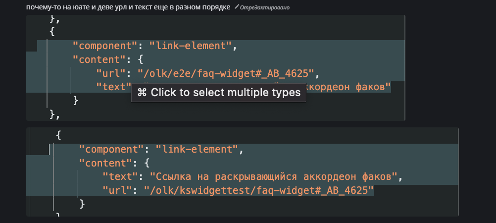Click the "url" key in the lower snippet
Image resolution: width=496 pixels, height=223 pixels.
click(117, 190)
